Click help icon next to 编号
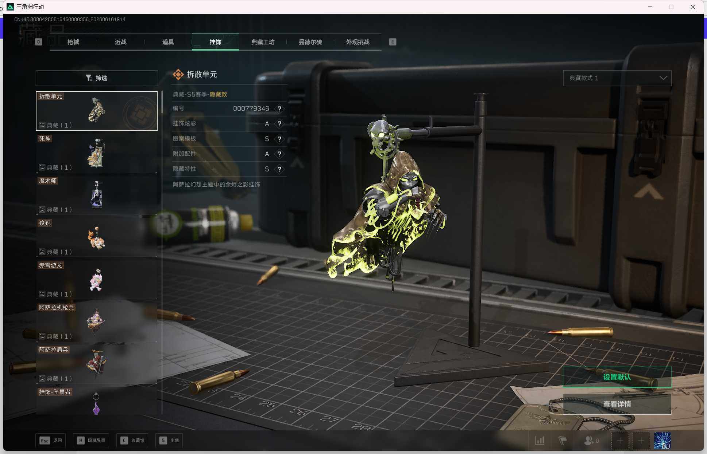The height and width of the screenshot is (454, 707). tap(279, 108)
